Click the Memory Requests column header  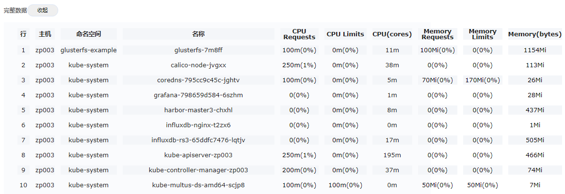click(437, 34)
